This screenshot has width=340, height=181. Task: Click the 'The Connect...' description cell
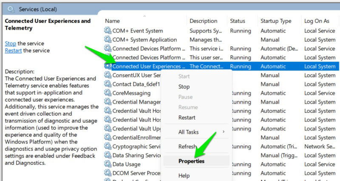[x=206, y=67]
